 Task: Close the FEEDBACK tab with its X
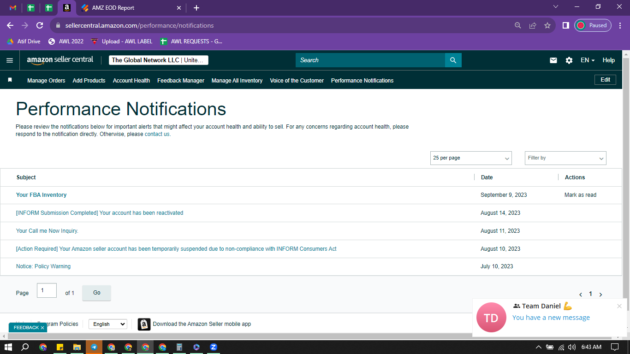[42, 328]
